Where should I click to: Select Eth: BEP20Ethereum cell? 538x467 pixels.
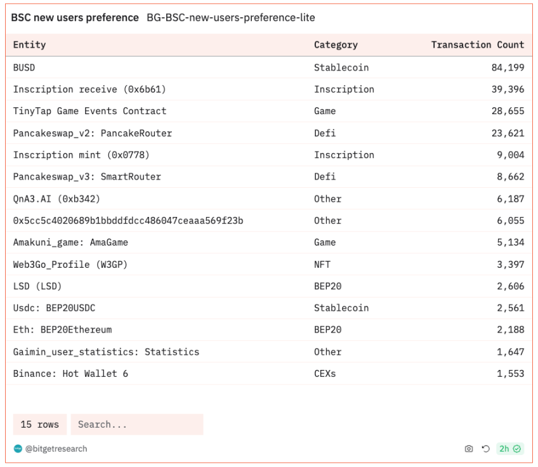tap(62, 330)
